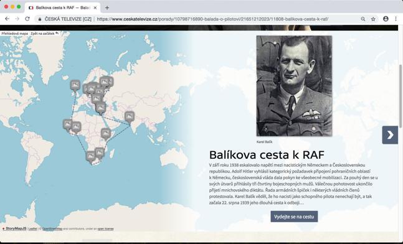Open the Leaflet attribution link
The height and width of the screenshot is (244, 403).
[x=32, y=229]
